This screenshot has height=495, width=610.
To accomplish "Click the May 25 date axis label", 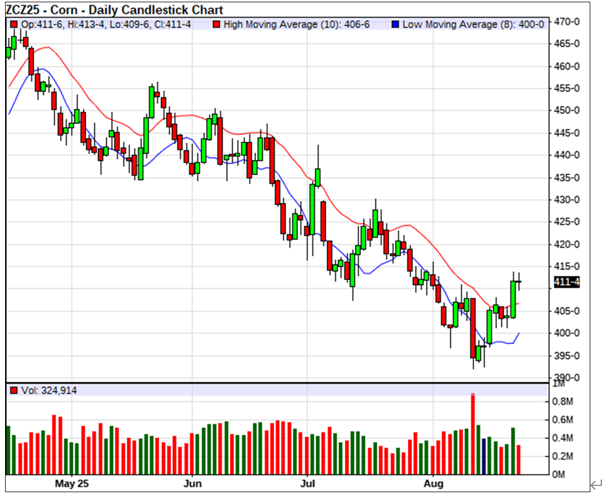I will 72,484.
